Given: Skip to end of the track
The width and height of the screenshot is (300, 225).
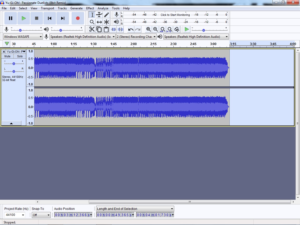Looking at the screenshot, I should pyautogui.click(x=63, y=18).
